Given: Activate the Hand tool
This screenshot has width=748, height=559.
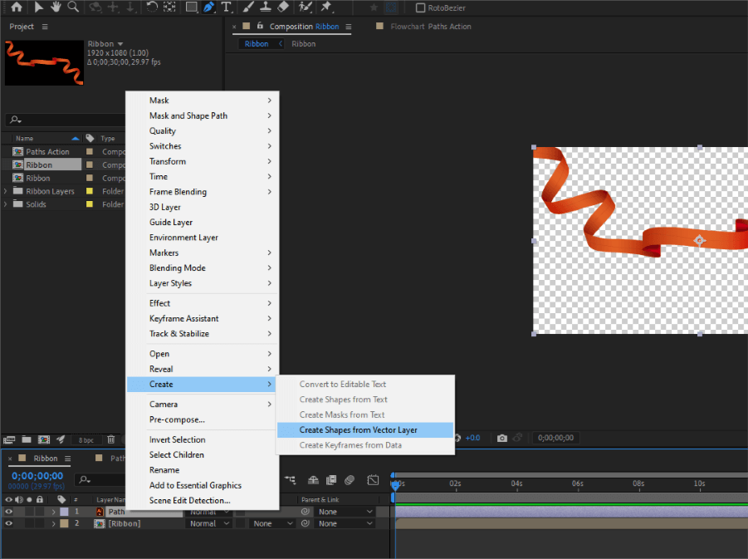Looking at the screenshot, I should (x=56, y=7).
